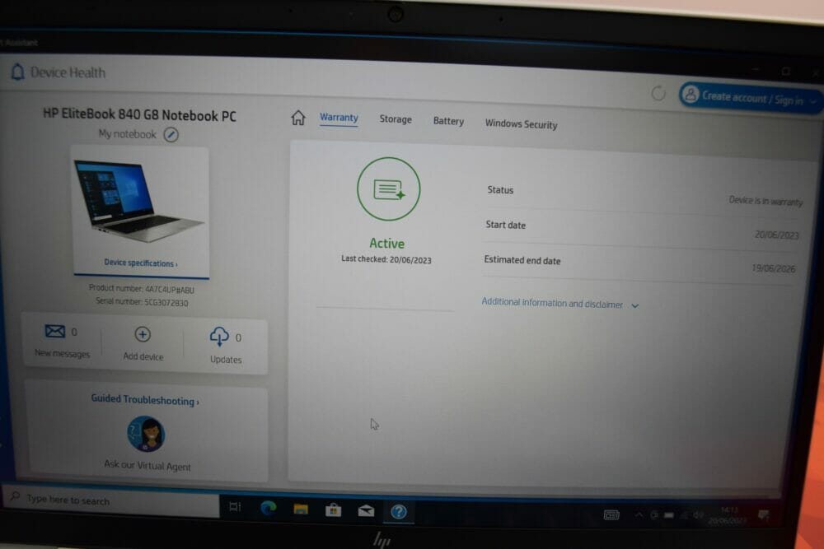Open New messages envelope icon
This screenshot has height=549, width=824.
click(54, 331)
